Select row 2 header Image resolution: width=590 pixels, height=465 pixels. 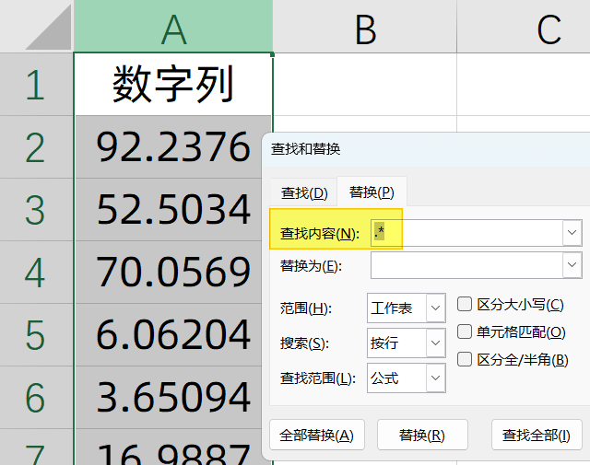pyautogui.click(x=37, y=147)
